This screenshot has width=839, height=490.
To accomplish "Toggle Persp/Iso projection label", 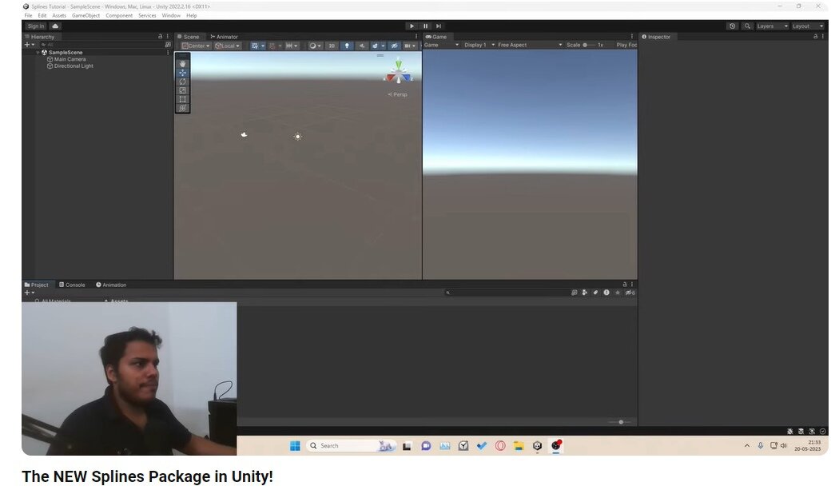I will click(398, 94).
